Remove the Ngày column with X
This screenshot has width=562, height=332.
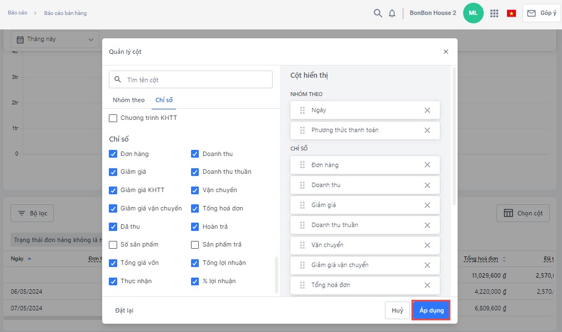427,110
